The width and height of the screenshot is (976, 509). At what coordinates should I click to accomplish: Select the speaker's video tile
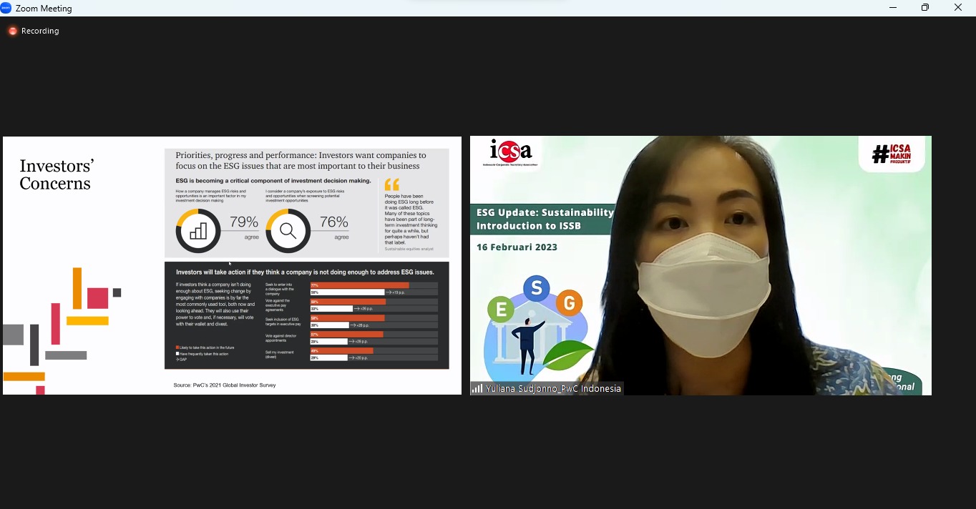(x=701, y=265)
